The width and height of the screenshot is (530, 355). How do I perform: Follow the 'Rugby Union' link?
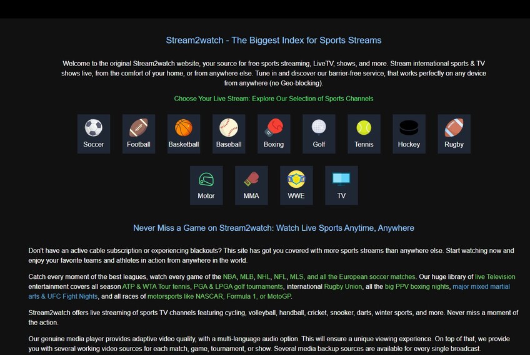click(x=342, y=287)
